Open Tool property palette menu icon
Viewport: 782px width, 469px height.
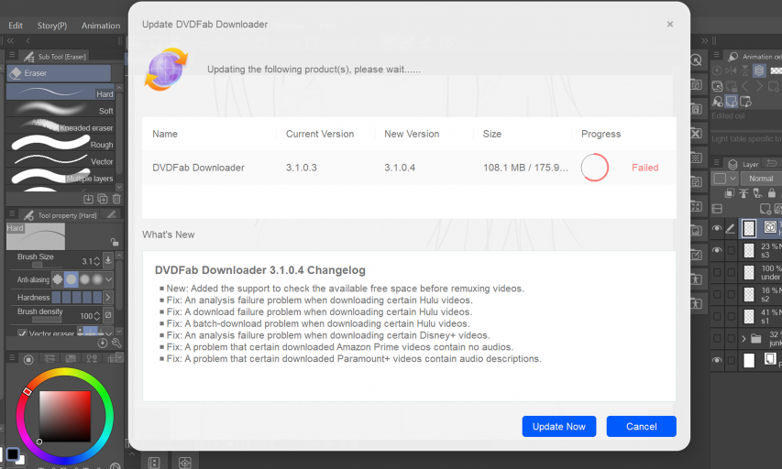12,214
